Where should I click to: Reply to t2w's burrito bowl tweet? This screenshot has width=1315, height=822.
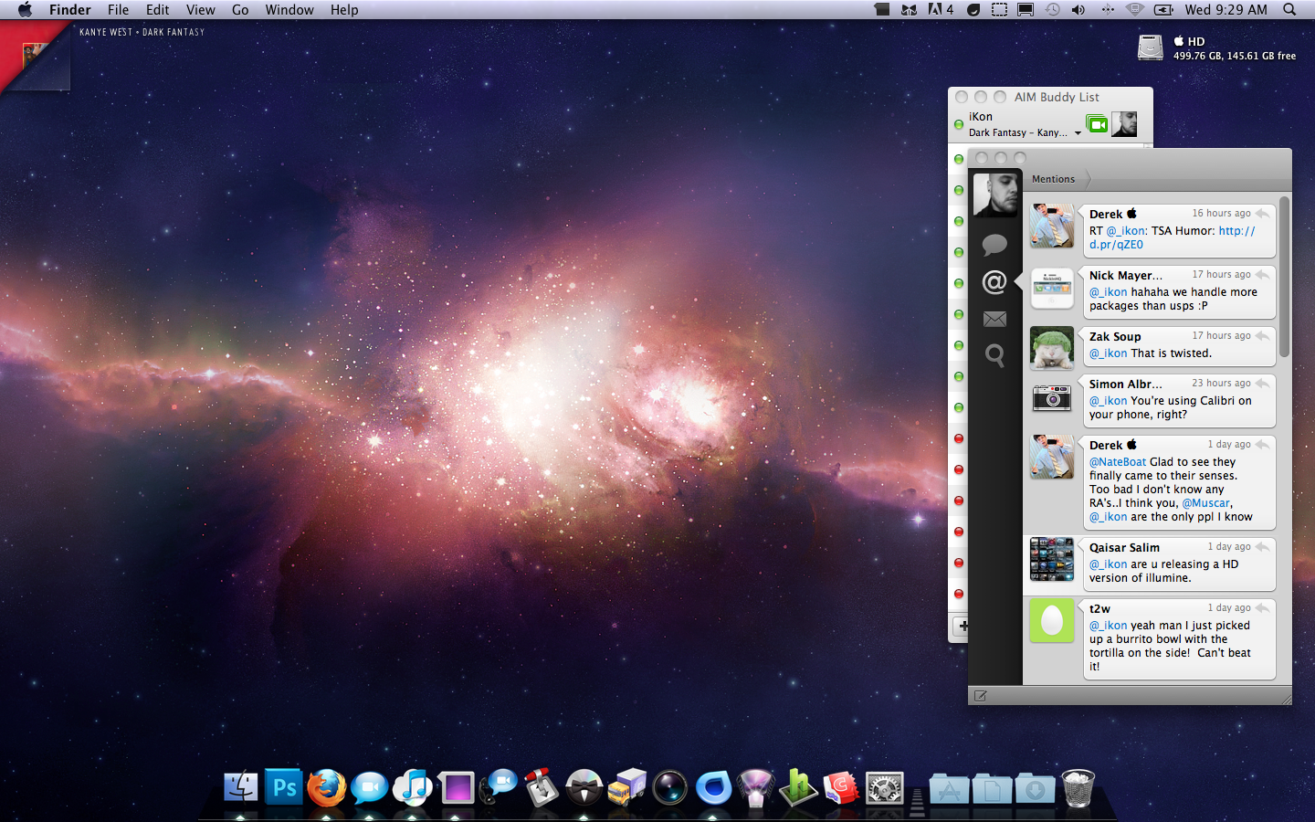pos(1262,608)
